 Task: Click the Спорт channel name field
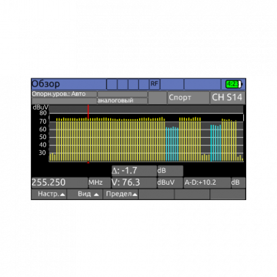pos(188,98)
